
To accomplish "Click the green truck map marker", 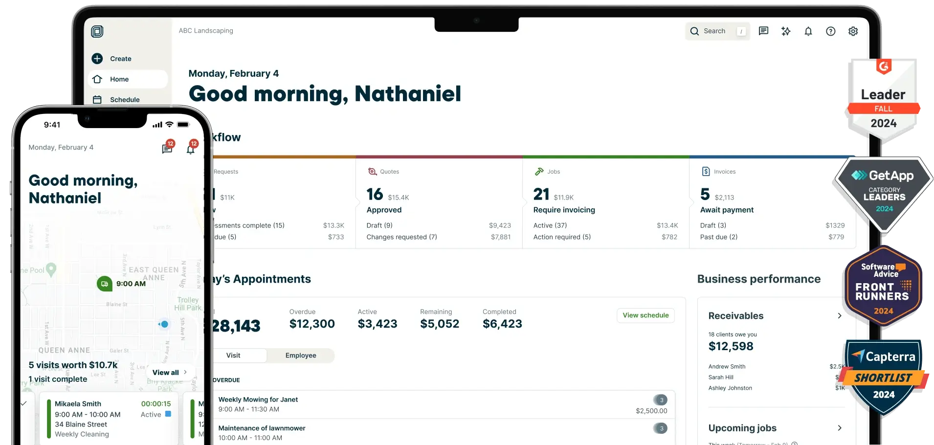I will click(105, 284).
